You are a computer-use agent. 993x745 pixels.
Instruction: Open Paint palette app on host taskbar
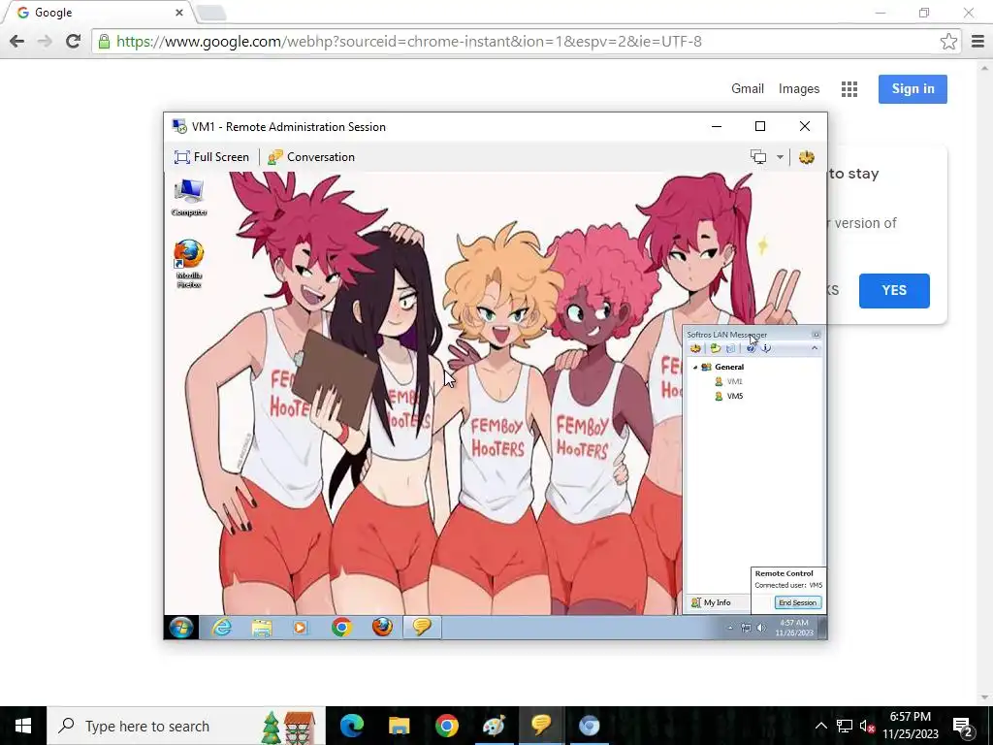point(494,726)
